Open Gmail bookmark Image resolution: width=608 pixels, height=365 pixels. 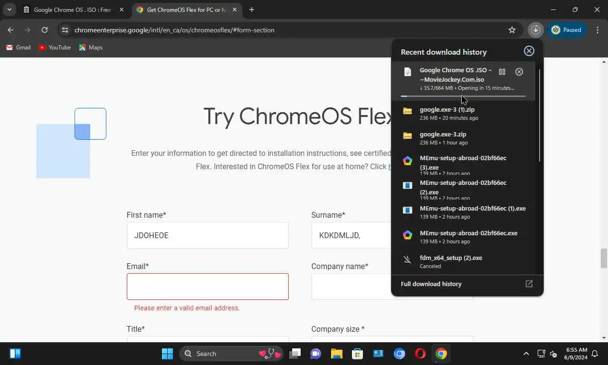(18, 48)
